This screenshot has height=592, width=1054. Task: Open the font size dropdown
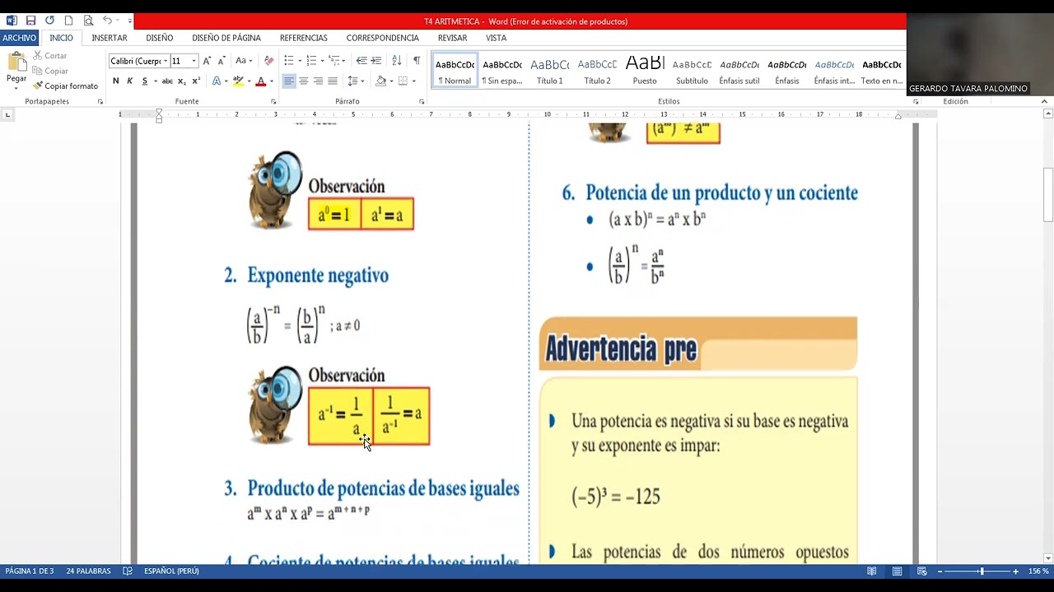point(194,61)
